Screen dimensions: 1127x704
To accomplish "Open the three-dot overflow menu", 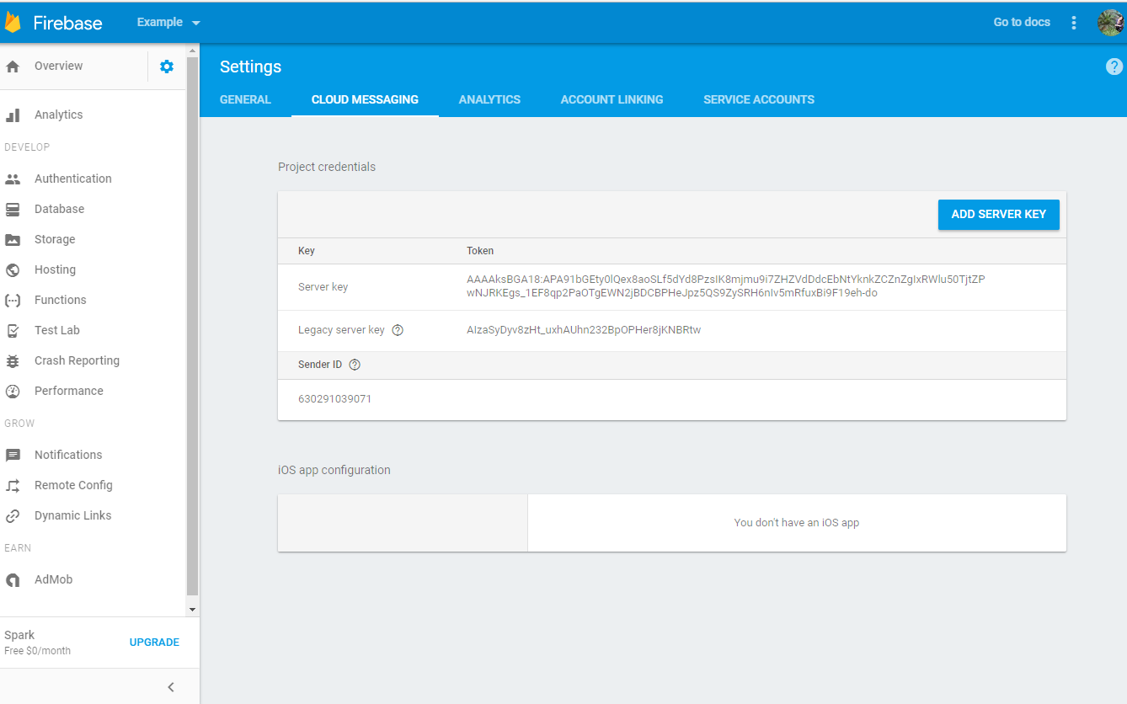I will tap(1074, 23).
